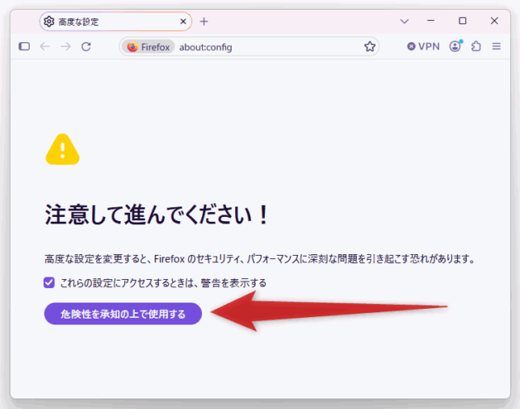Image resolution: width=520 pixels, height=409 pixels.
Task: Close the Firefox window
Action: [494, 21]
